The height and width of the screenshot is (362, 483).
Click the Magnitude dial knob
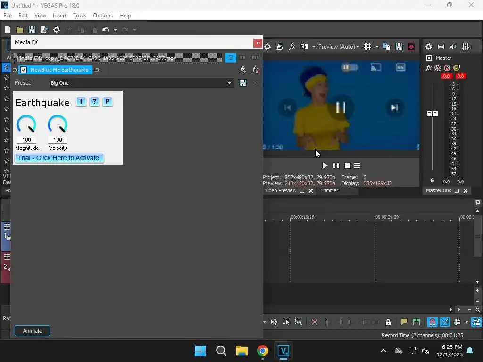pyautogui.click(x=26, y=124)
